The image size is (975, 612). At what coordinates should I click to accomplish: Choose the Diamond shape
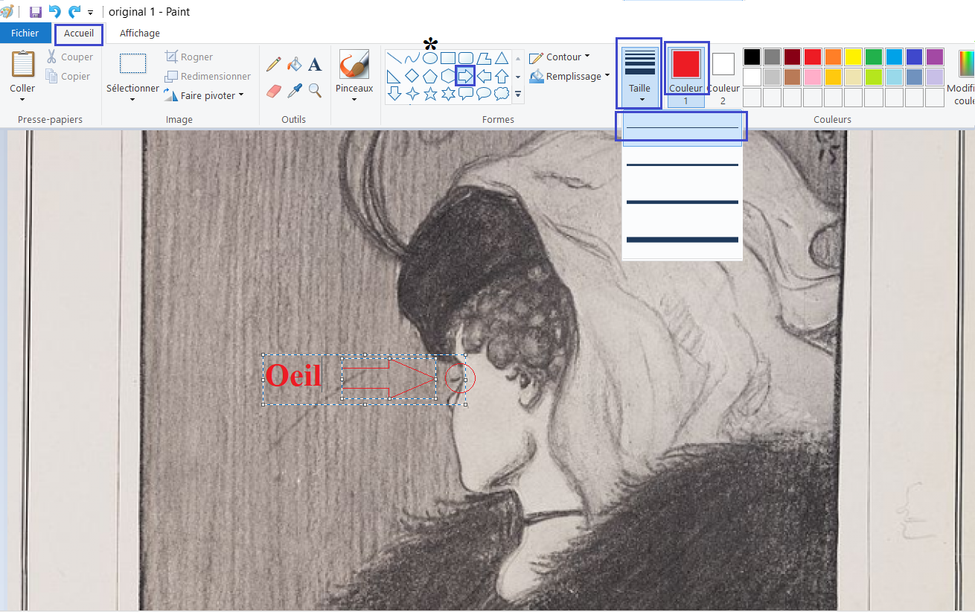(412, 76)
